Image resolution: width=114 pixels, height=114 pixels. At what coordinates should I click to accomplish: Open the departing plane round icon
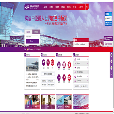44,62
